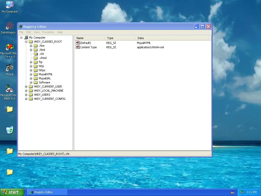Open the Help menu
This screenshot has width=261, height=196.
60,32
